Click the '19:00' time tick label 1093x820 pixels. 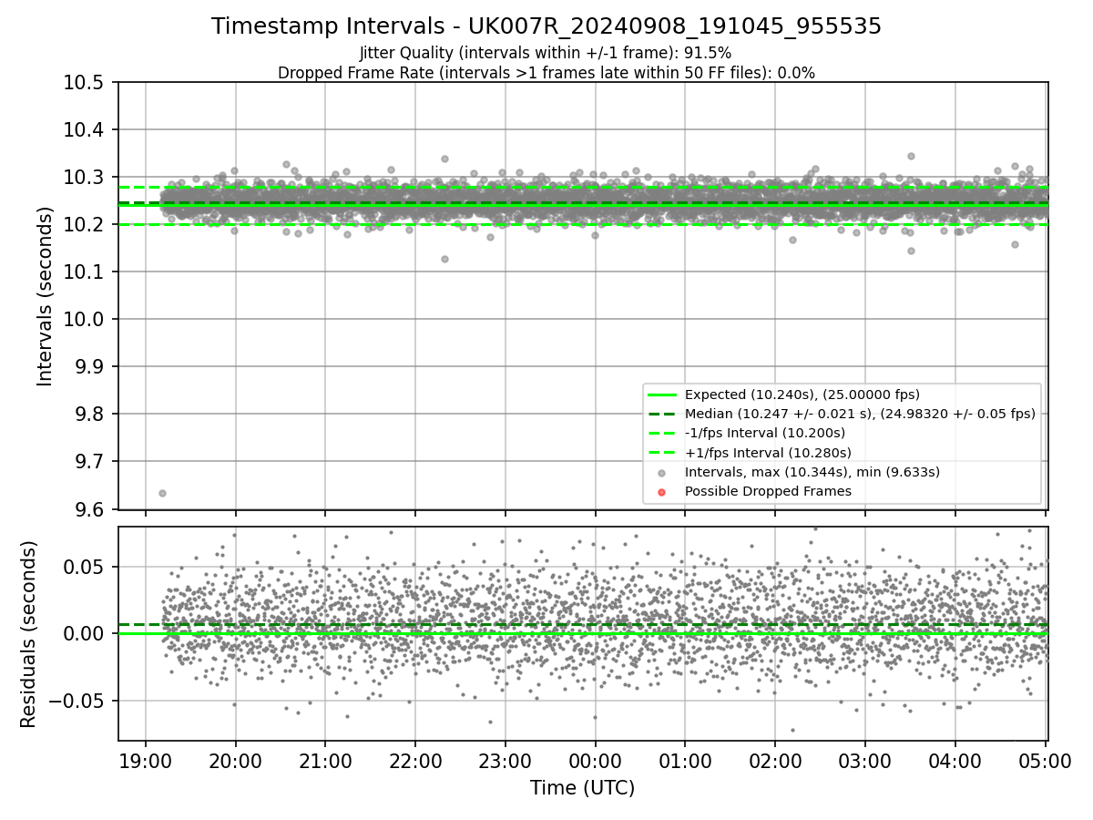(146, 760)
